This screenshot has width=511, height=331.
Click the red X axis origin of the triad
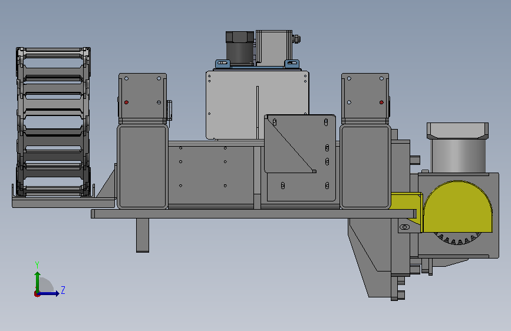coord(37,294)
